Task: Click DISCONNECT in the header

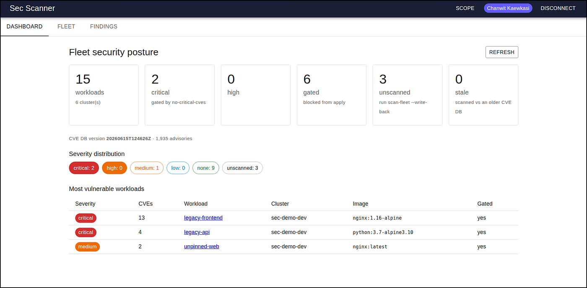Action: click(558, 8)
